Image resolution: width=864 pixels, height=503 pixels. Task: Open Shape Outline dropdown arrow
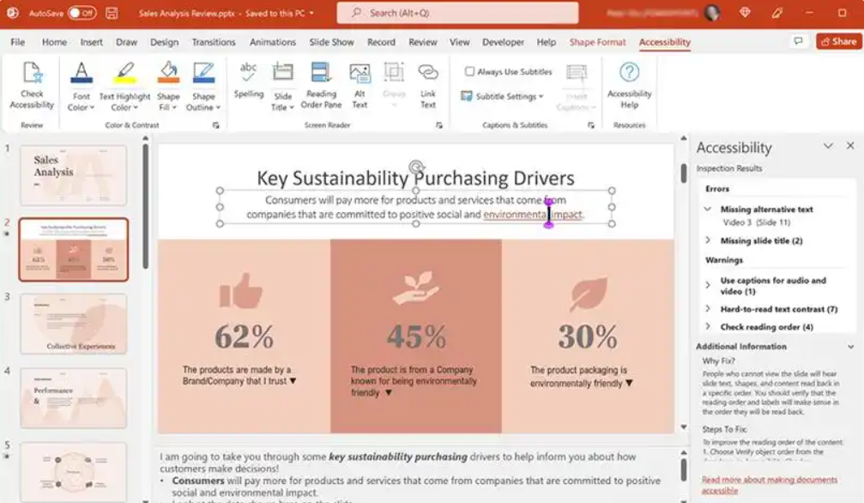tap(218, 107)
